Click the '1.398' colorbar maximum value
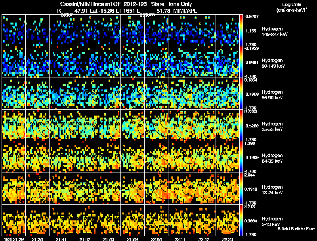 [250, 143]
